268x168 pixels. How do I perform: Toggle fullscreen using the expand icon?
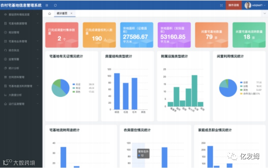click(221, 5)
